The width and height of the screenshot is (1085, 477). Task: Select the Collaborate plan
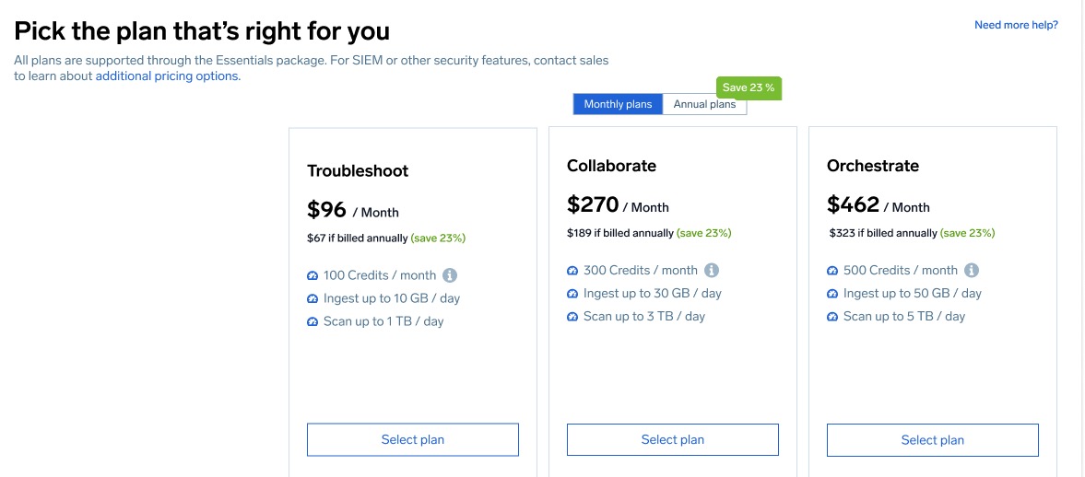(x=672, y=440)
